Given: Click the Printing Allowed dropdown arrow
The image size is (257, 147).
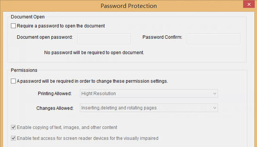Looking at the screenshot, I should (214, 94).
